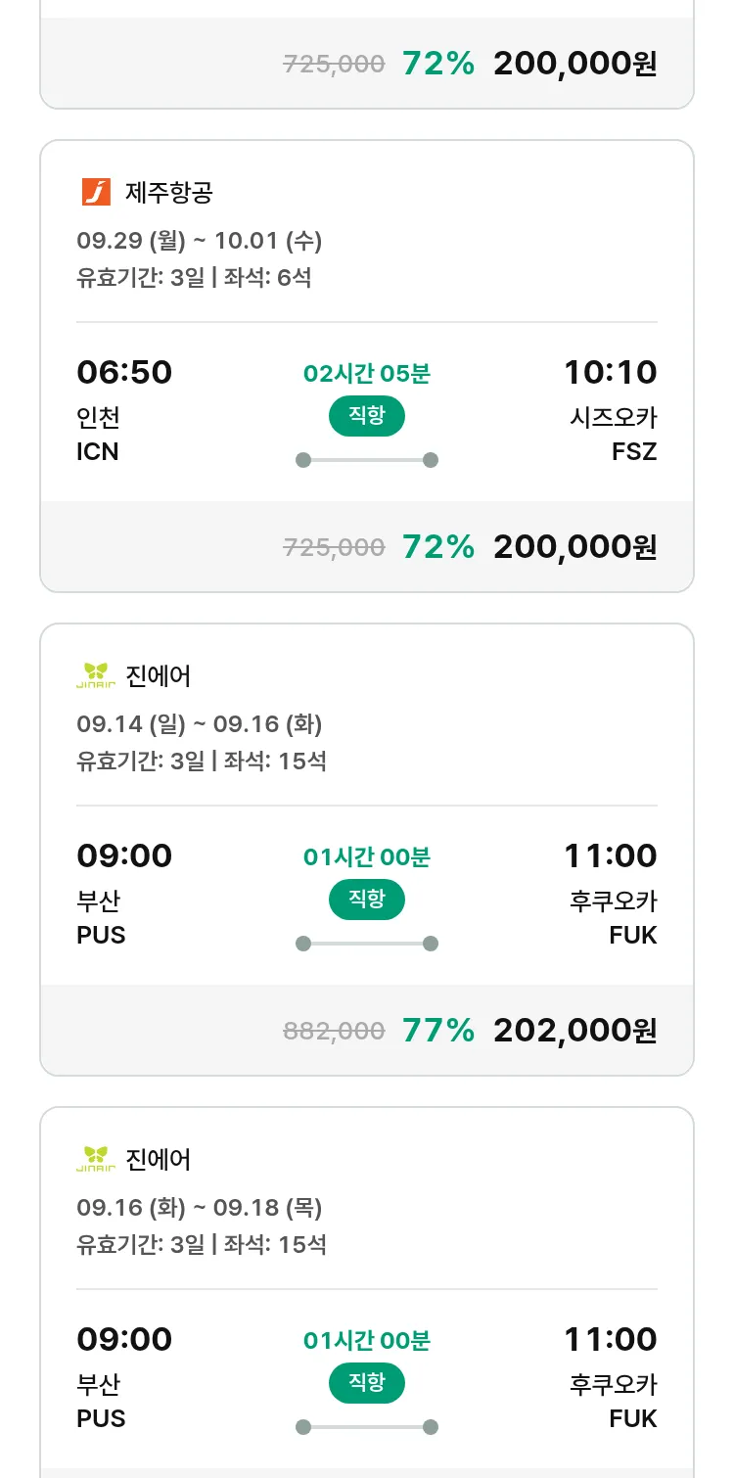Image resolution: width=734 pixels, height=1478 pixels.
Task: Click 직항 badge on 09.14 Busan-Fukuoka flight
Action: tap(366, 900)
